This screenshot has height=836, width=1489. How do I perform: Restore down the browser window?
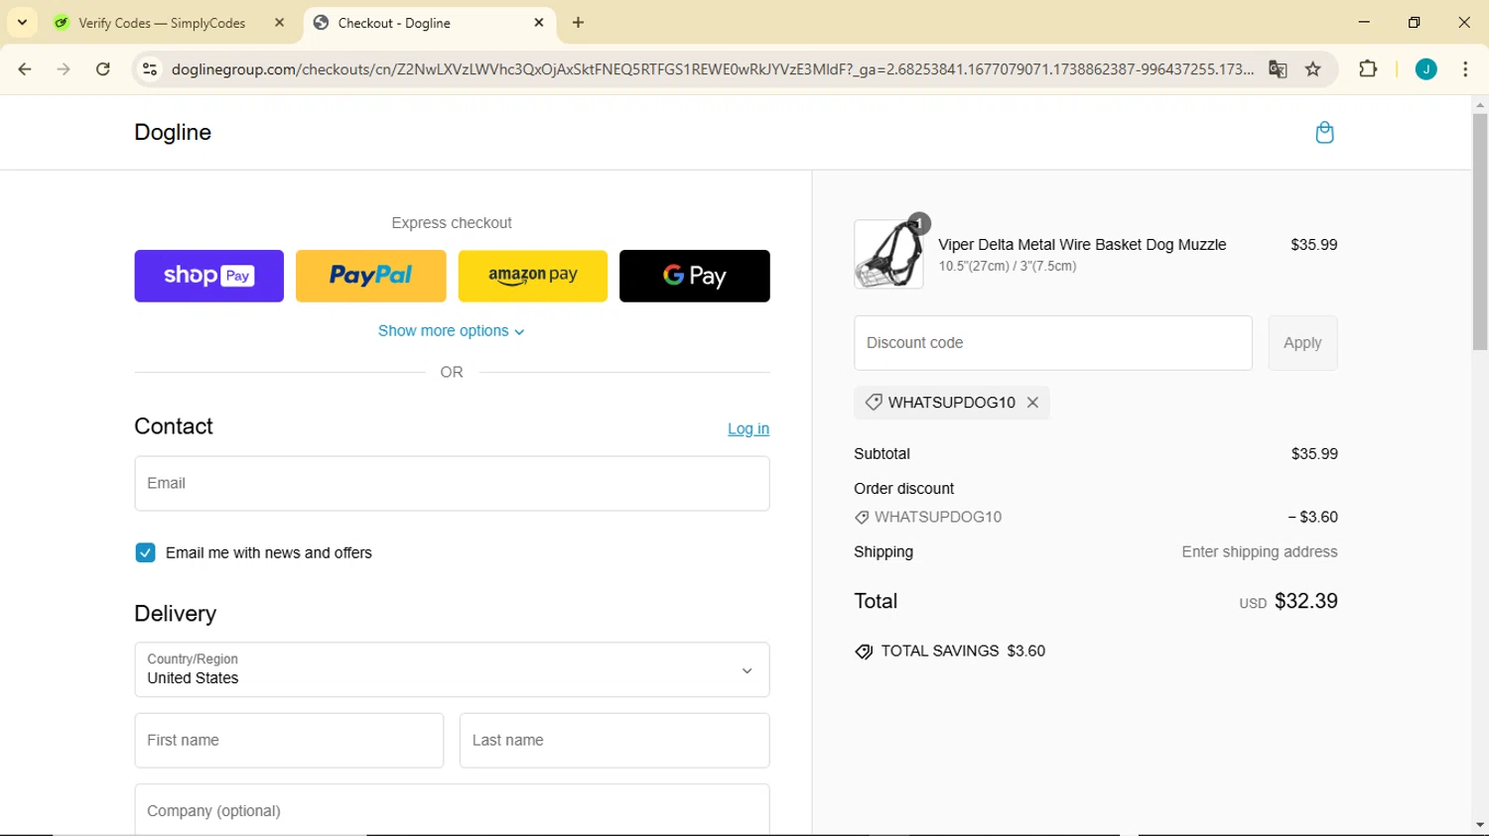pyautogui.click(x=1415, y=22)
